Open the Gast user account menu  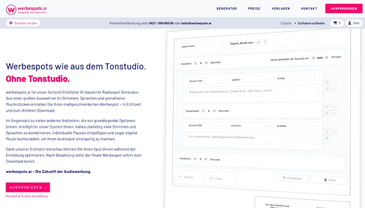[354, 23]
